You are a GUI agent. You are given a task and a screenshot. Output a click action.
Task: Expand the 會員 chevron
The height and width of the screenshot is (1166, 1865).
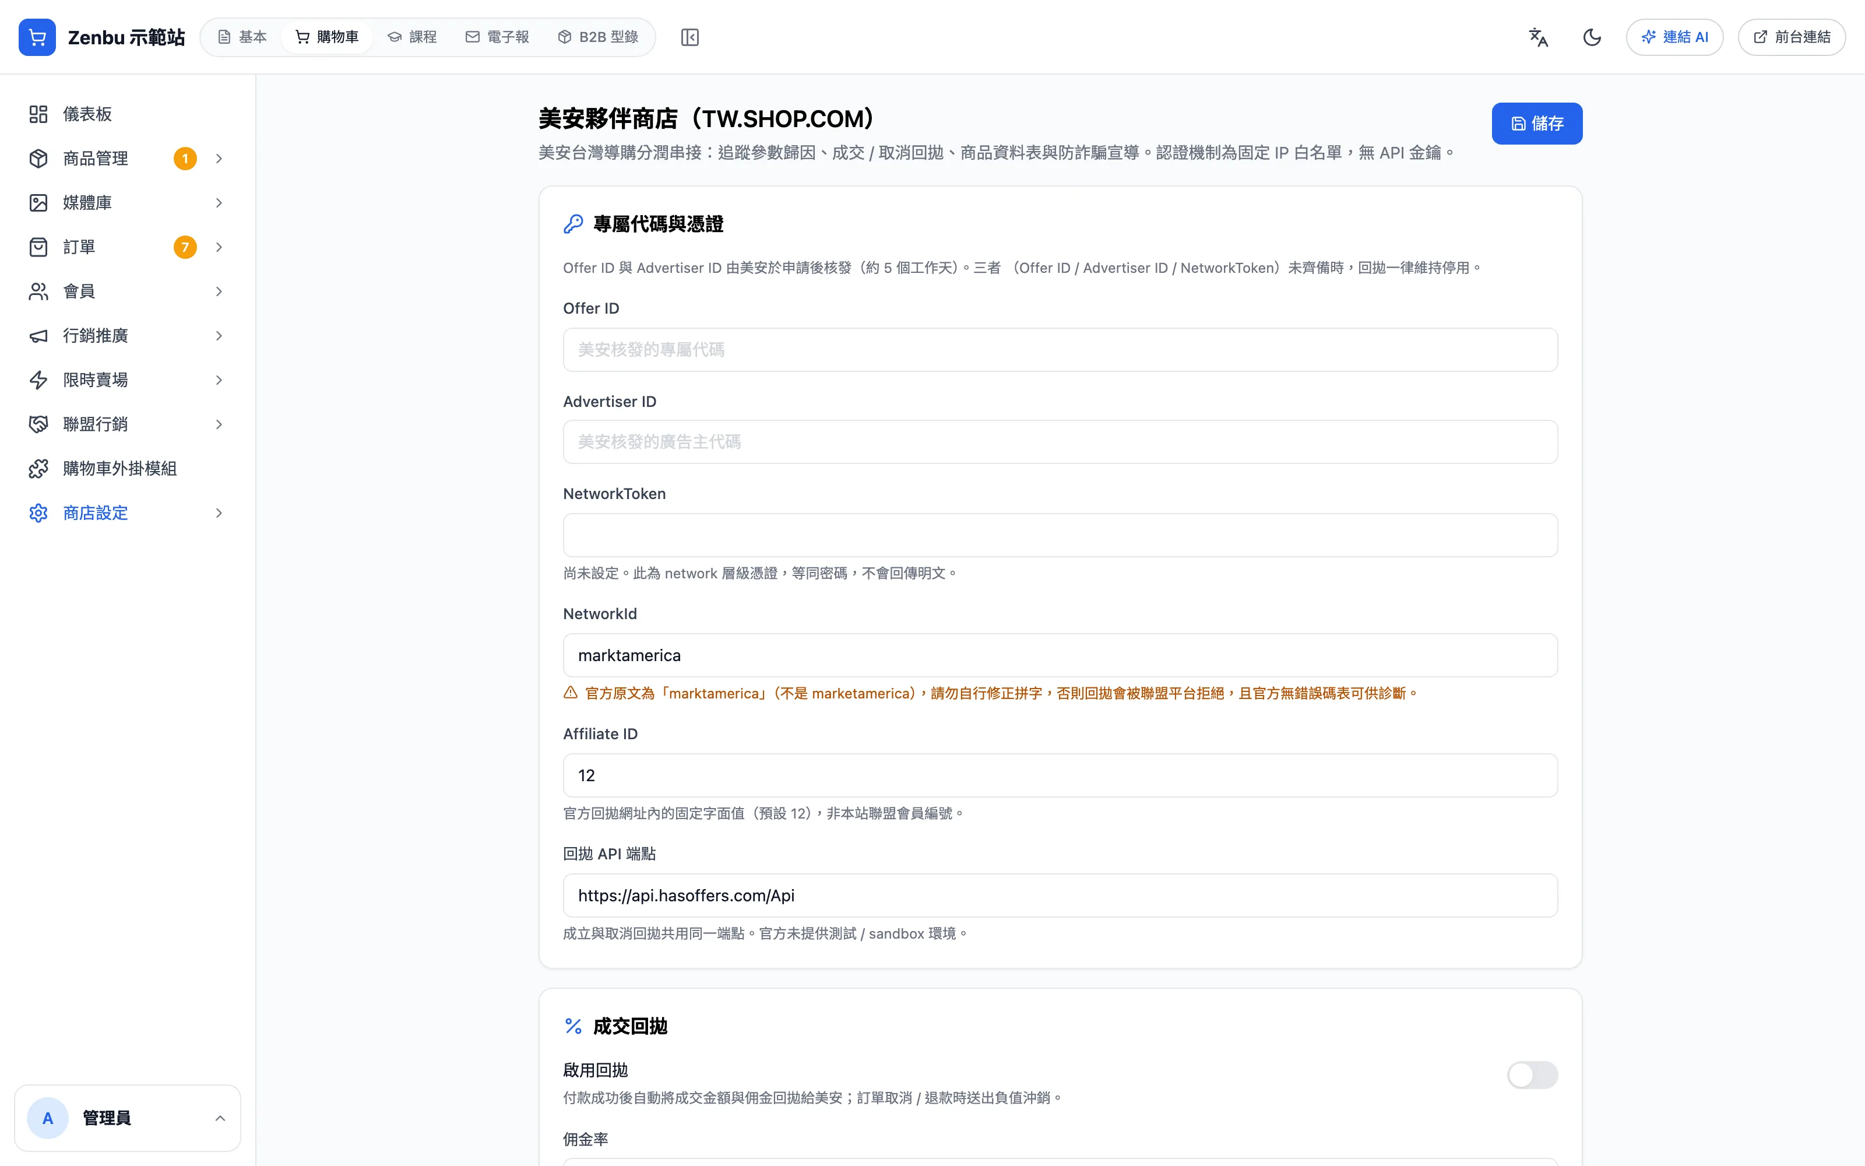point(219,291)
